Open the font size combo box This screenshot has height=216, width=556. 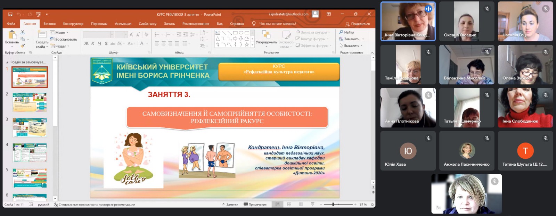121,34
